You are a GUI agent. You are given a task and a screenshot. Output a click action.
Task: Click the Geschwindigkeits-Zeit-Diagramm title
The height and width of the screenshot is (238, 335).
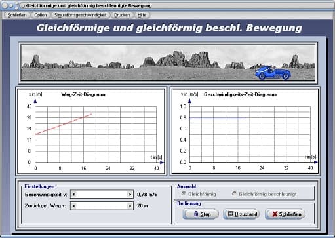coord(240,94)
